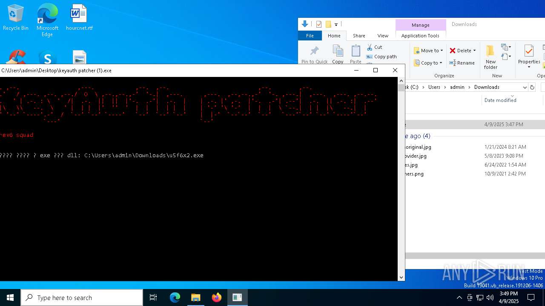Expand the Delete dropdown arrow
Viewport: 545px width, 306px height.
474,51
